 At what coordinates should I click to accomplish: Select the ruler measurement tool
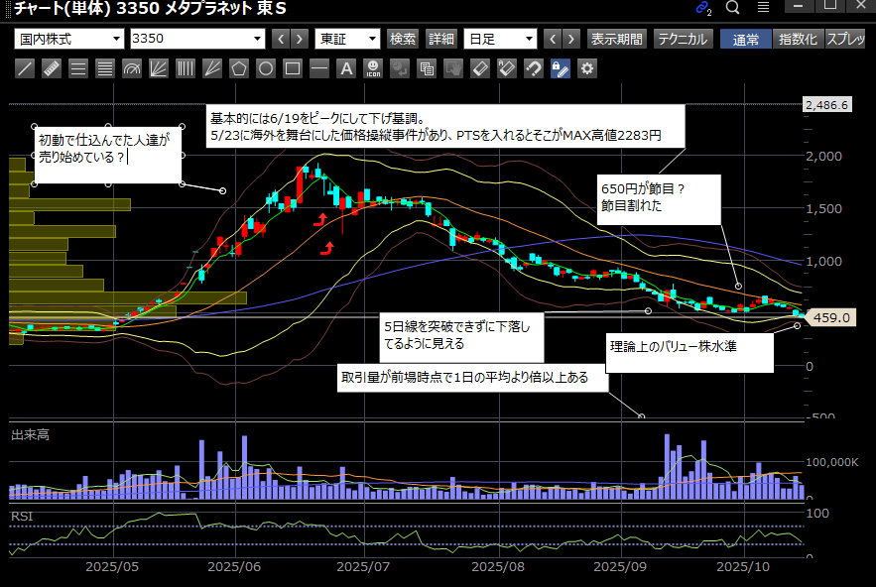click(52, 68)
